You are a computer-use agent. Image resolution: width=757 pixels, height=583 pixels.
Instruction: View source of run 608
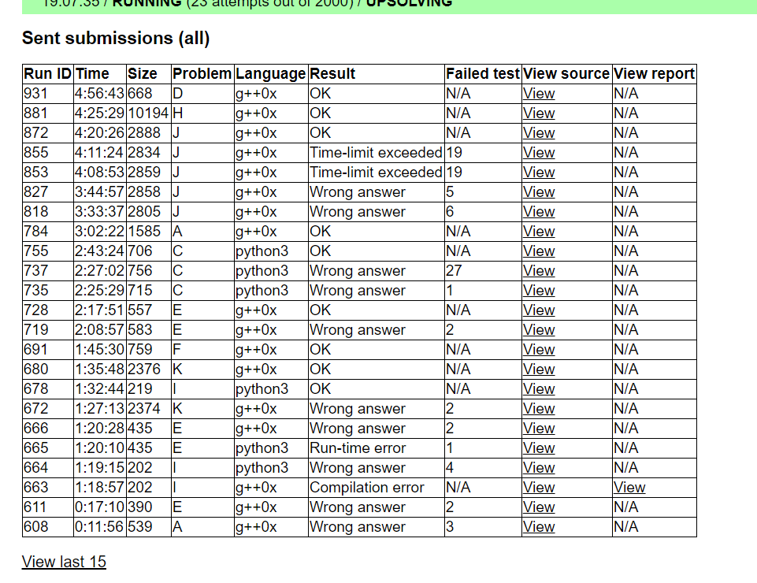539,527
